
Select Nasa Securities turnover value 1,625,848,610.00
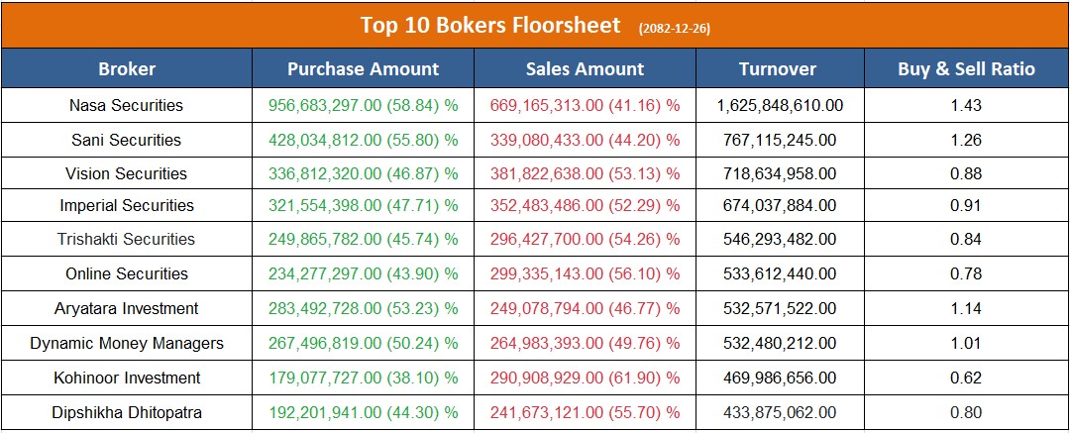pyautogui.click(x=778, y=105)
